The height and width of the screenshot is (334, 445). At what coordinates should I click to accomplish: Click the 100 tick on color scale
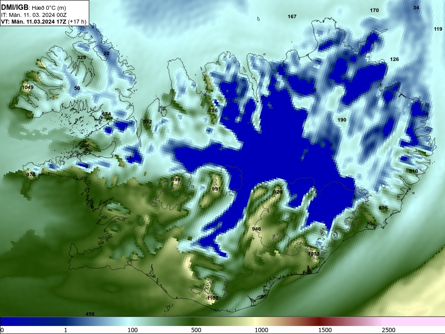(x=133, y=330)
